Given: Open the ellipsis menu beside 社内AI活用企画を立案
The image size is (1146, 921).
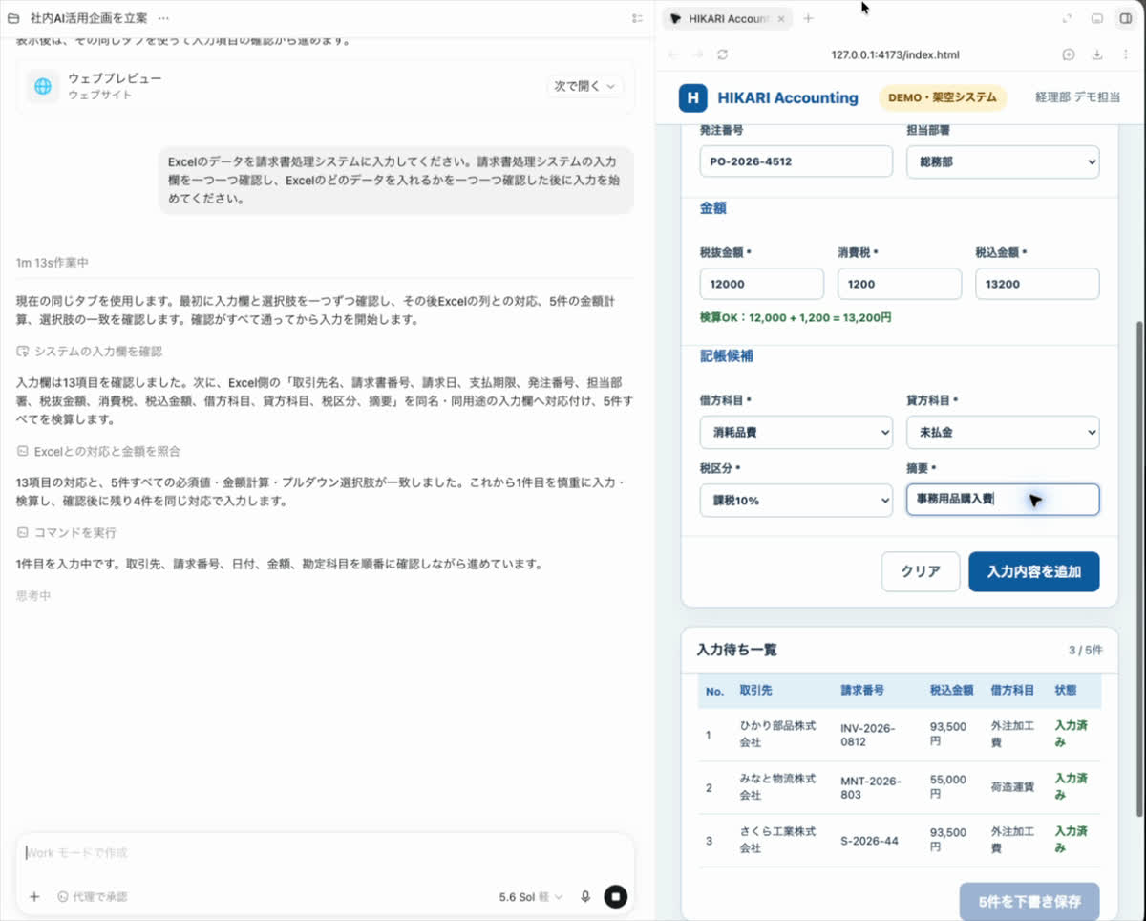Looking at the screenshot, I should tap(163, 18).
